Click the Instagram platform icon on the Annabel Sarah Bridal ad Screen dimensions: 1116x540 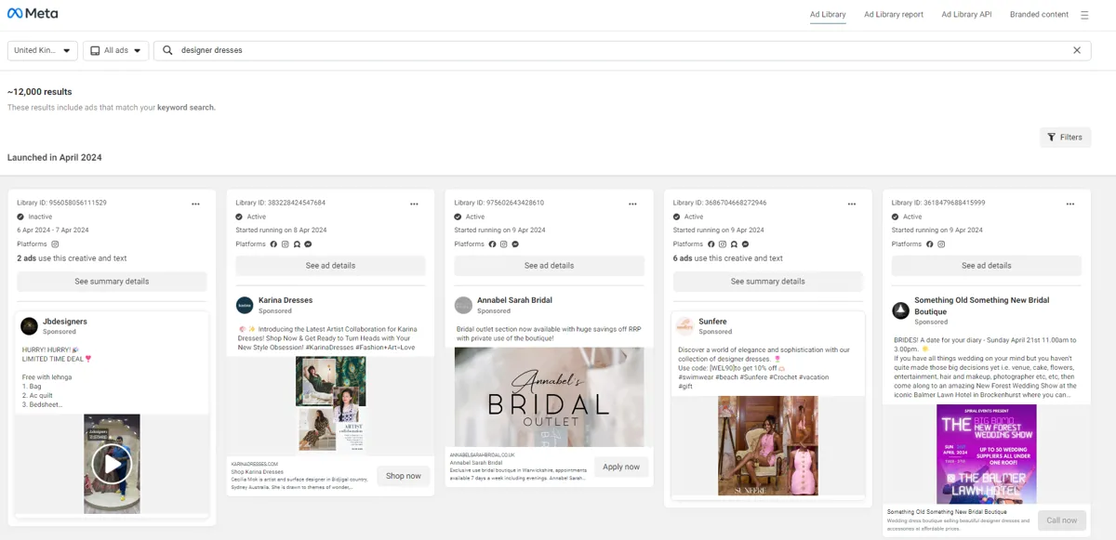(504, 244)
